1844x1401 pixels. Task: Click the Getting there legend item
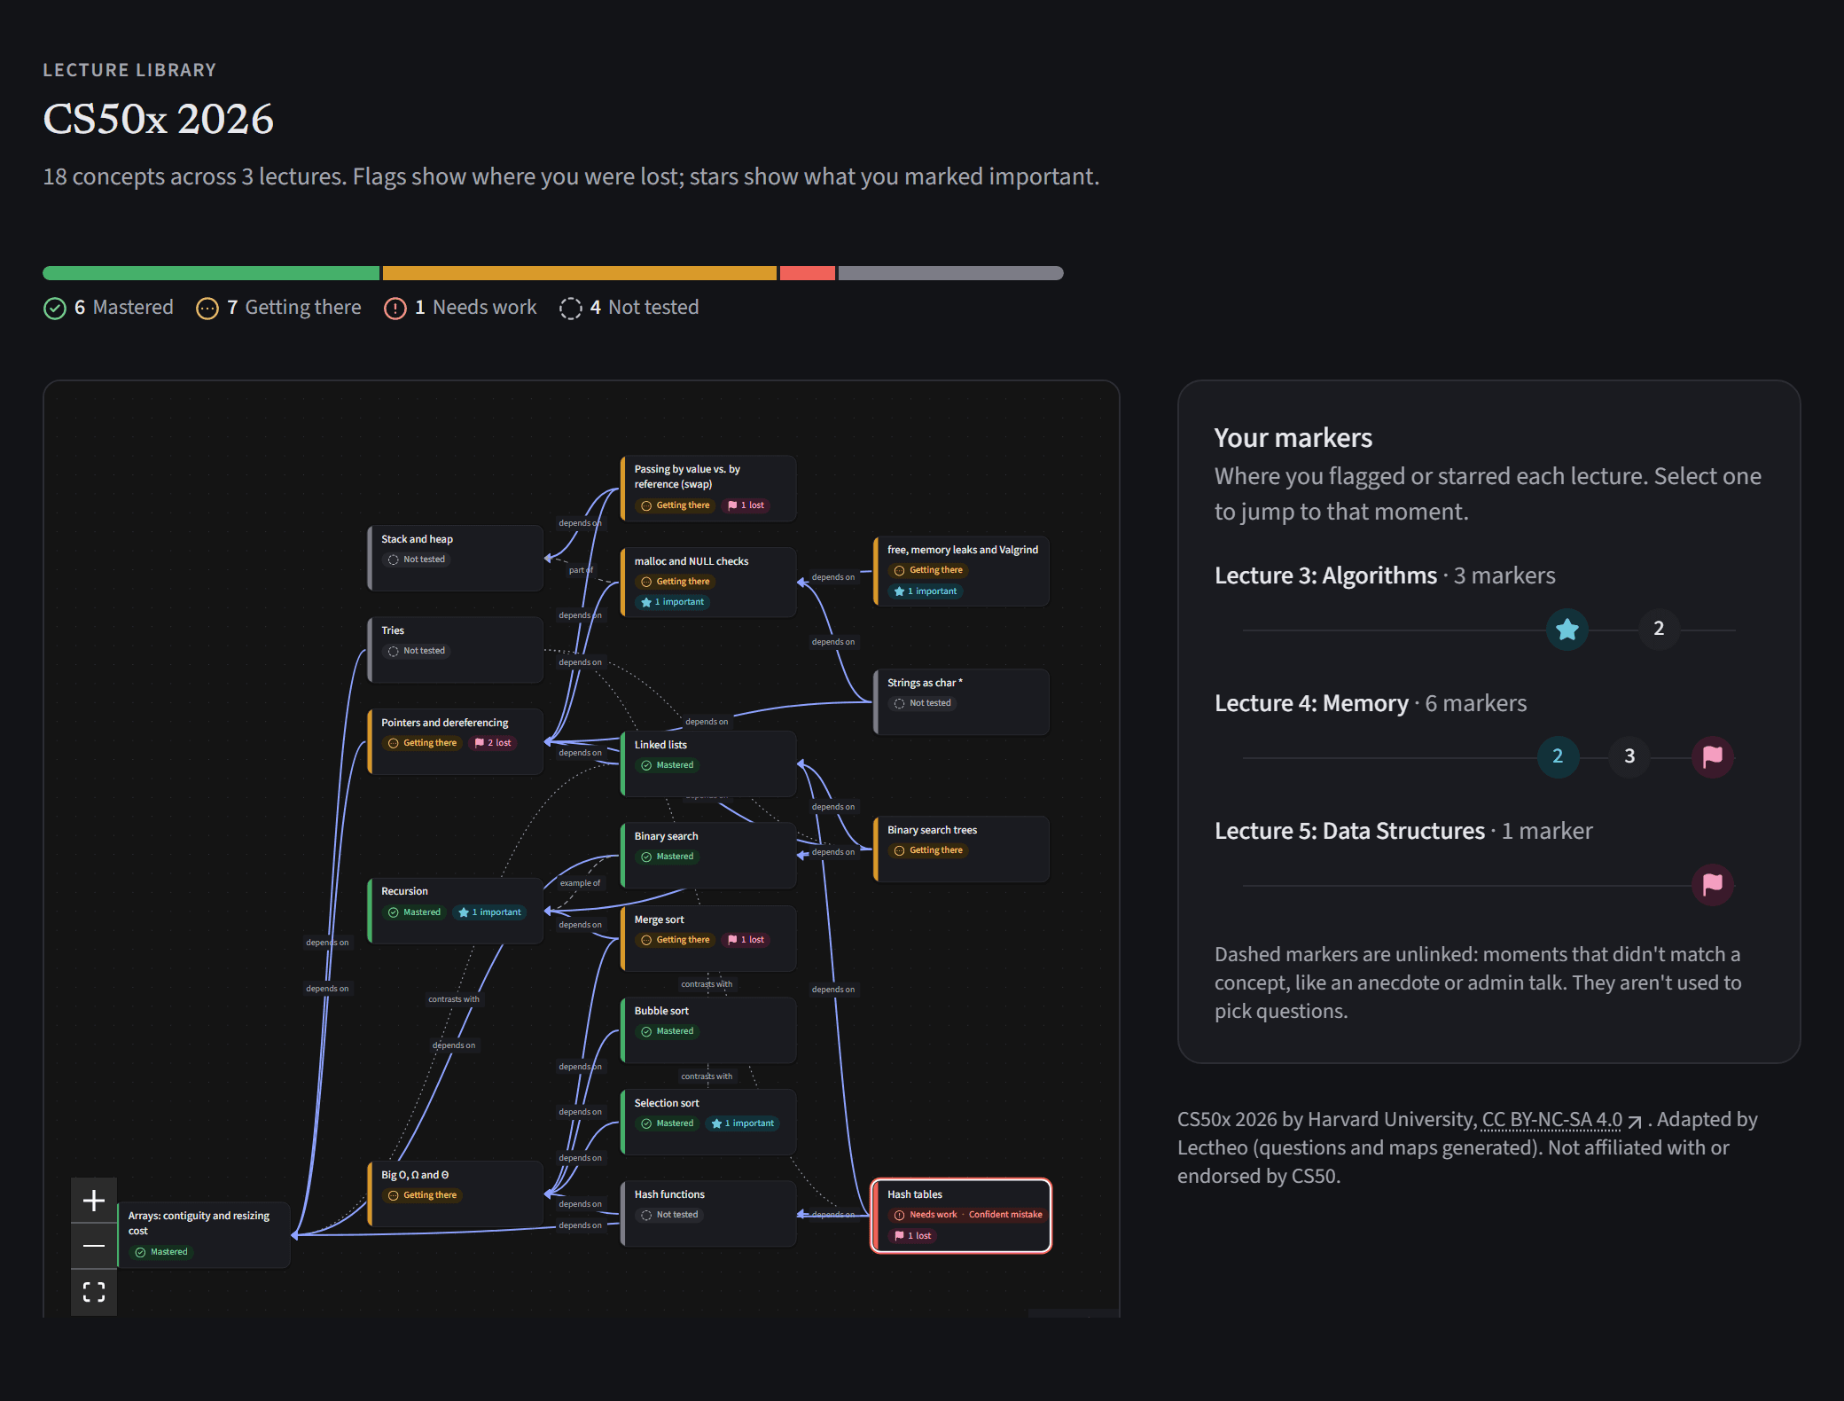tap(279, 308)
